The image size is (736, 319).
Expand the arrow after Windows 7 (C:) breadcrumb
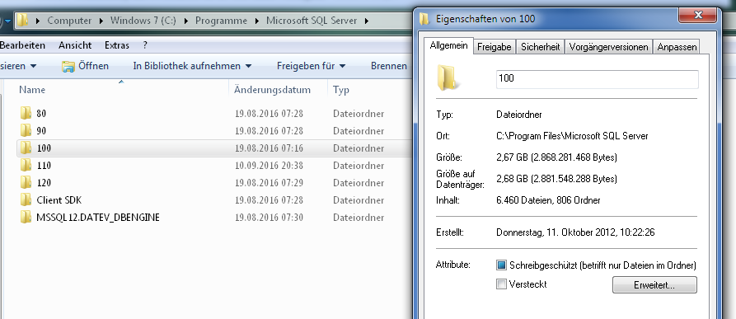click(x=186, y=21)
